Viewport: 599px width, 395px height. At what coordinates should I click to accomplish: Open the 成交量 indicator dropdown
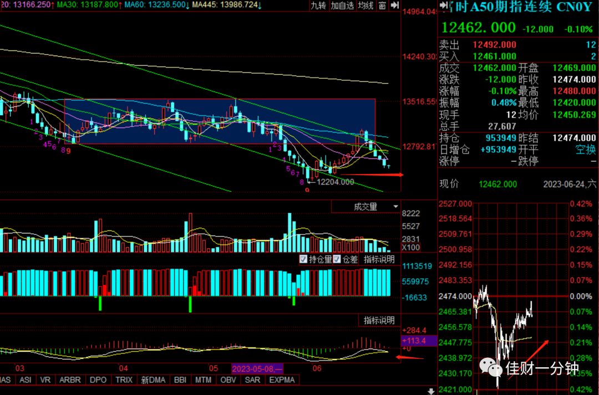pos(366,207)
